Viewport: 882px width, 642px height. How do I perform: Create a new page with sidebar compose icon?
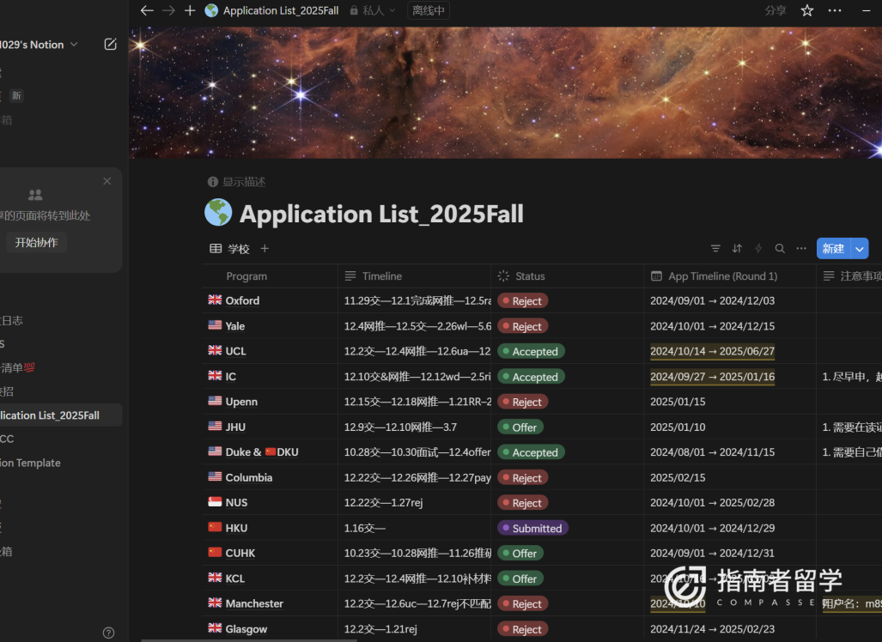coord(110,45)
